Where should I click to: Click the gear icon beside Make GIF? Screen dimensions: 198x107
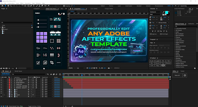(x=185, y=75)
